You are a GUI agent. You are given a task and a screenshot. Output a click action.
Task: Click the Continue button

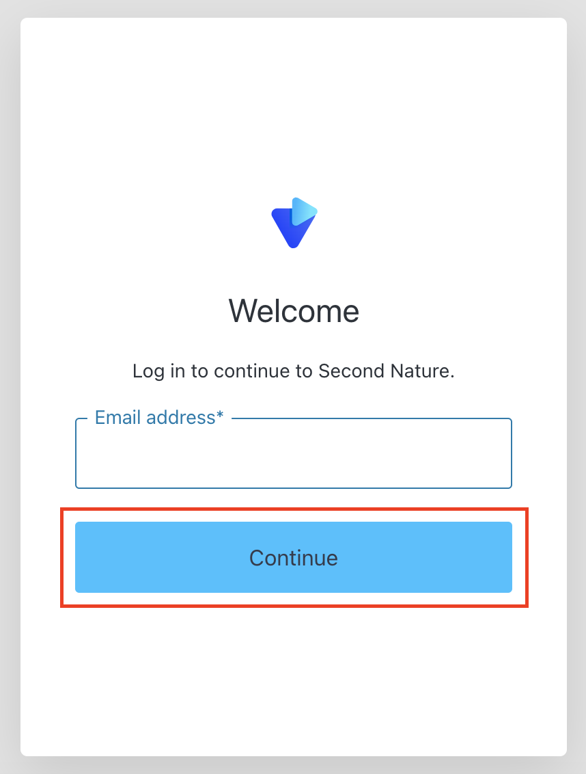[294, 557]
